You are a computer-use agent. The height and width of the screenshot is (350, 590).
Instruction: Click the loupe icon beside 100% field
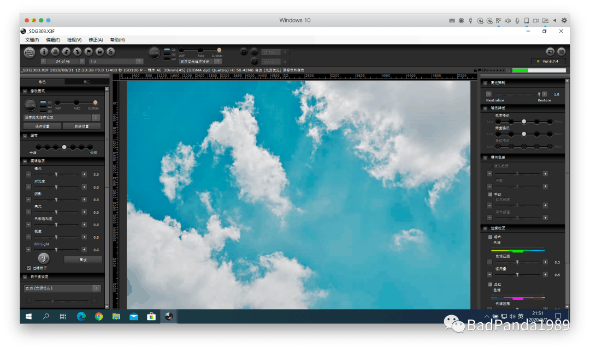[255, 61]
